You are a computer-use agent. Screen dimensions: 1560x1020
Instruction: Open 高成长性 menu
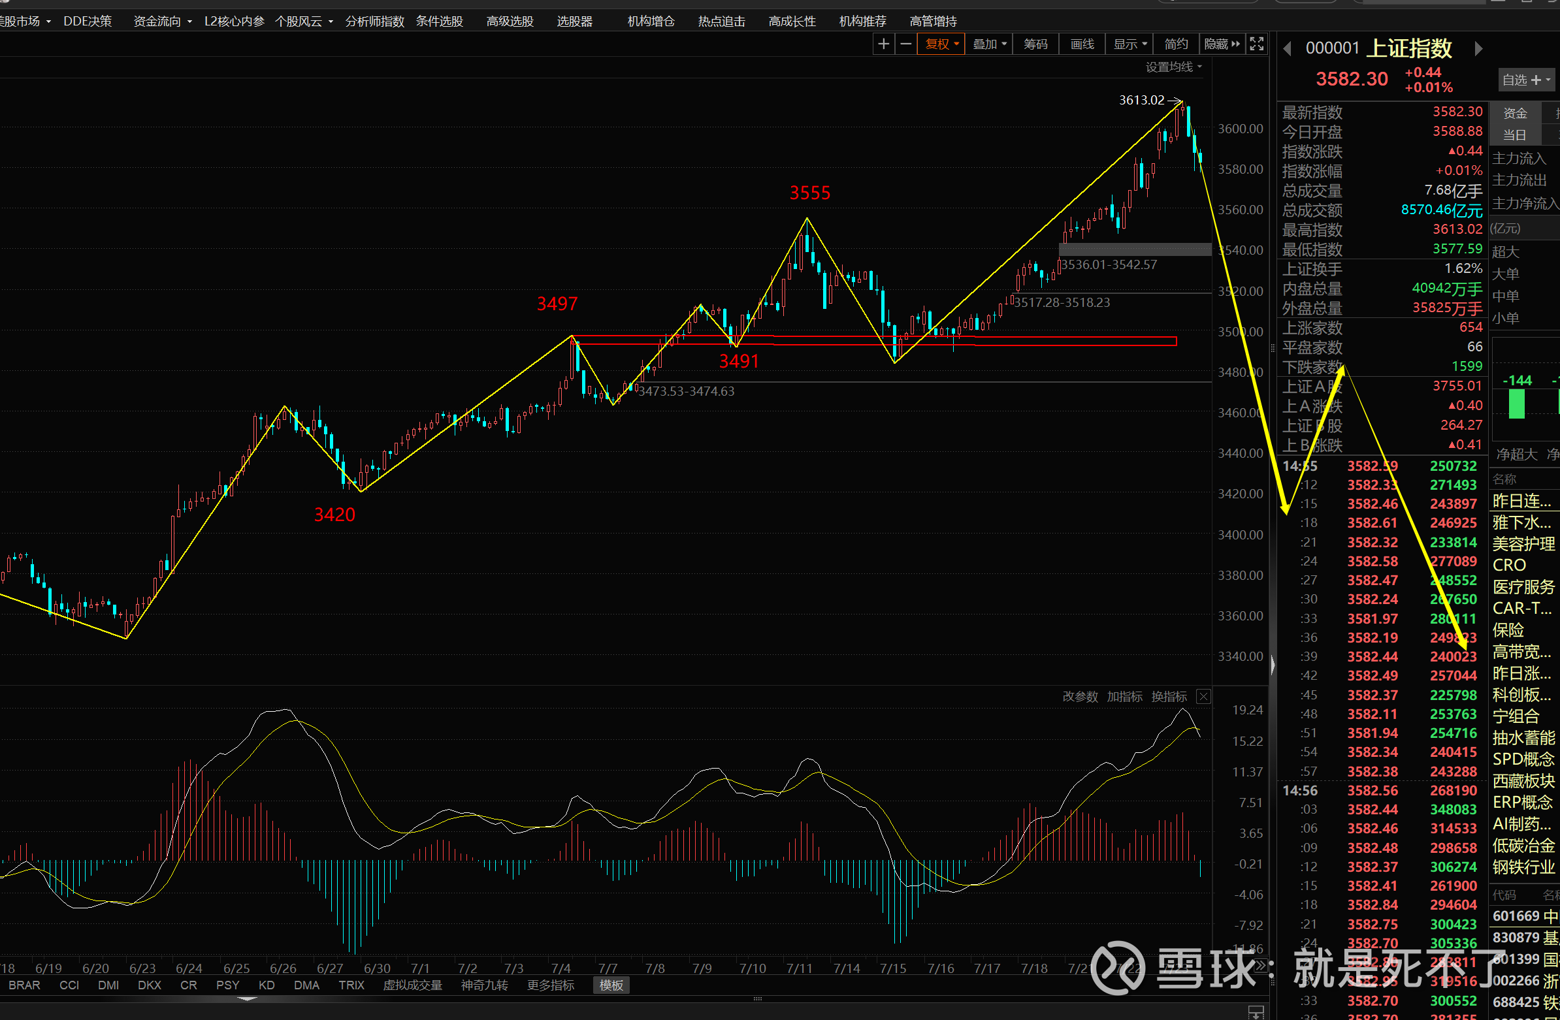tap(792, 21)
